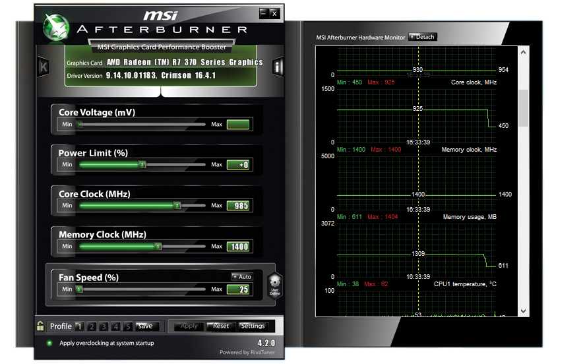The height and width of the screenshot is (364, 583).
Task: Click the version number 4.2.0
Action: click(266, 343)
